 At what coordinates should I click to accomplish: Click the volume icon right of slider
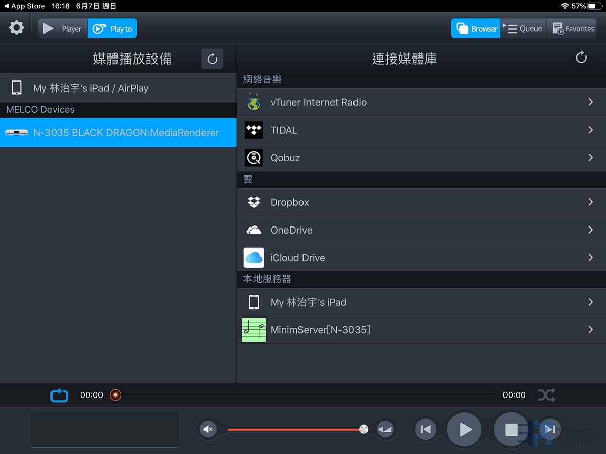point(385,429)
